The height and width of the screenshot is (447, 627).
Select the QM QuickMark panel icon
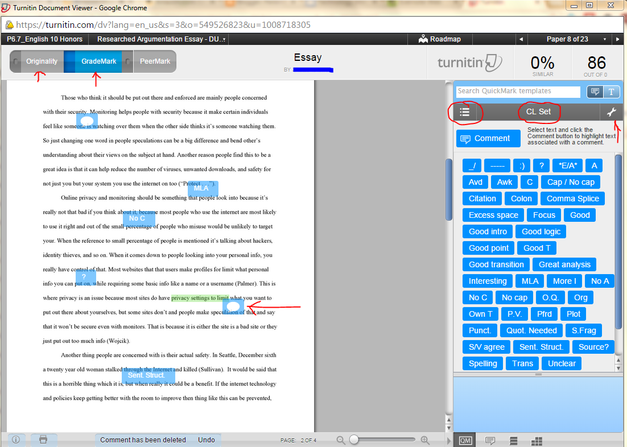pos(465,441)
